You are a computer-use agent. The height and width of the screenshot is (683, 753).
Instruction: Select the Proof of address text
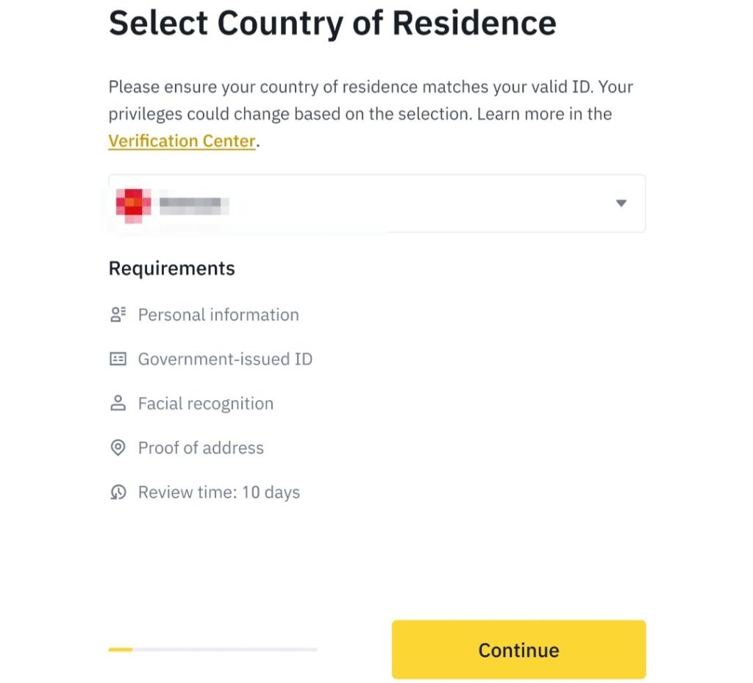click(201, 448)
